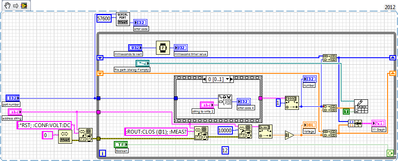Select the Write To Spreadsheet File VI
This screenshot has width=398, height=161.
[x=361, y=106]
